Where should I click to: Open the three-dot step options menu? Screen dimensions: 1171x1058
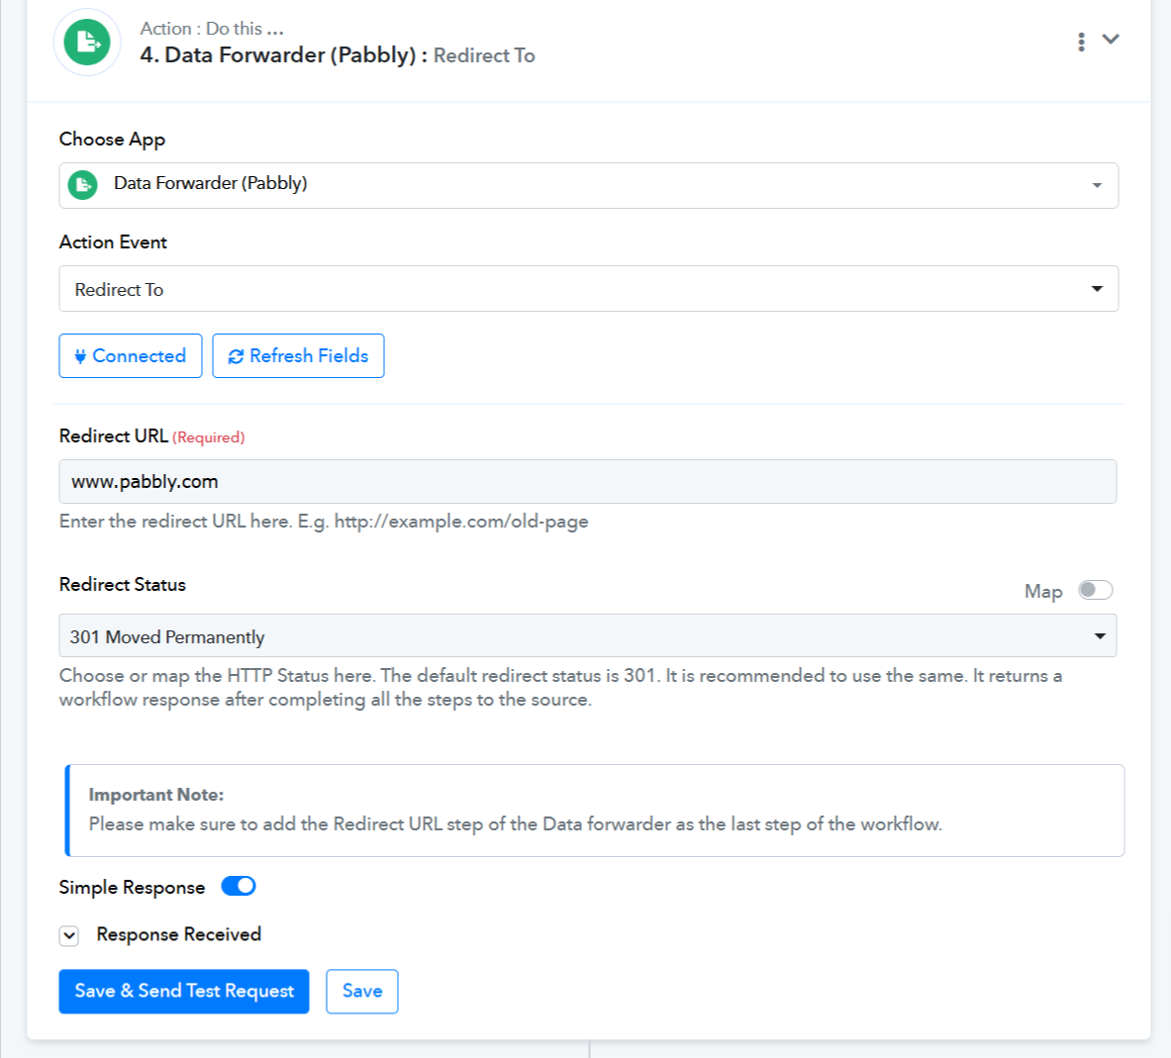tap(1081, 42)
